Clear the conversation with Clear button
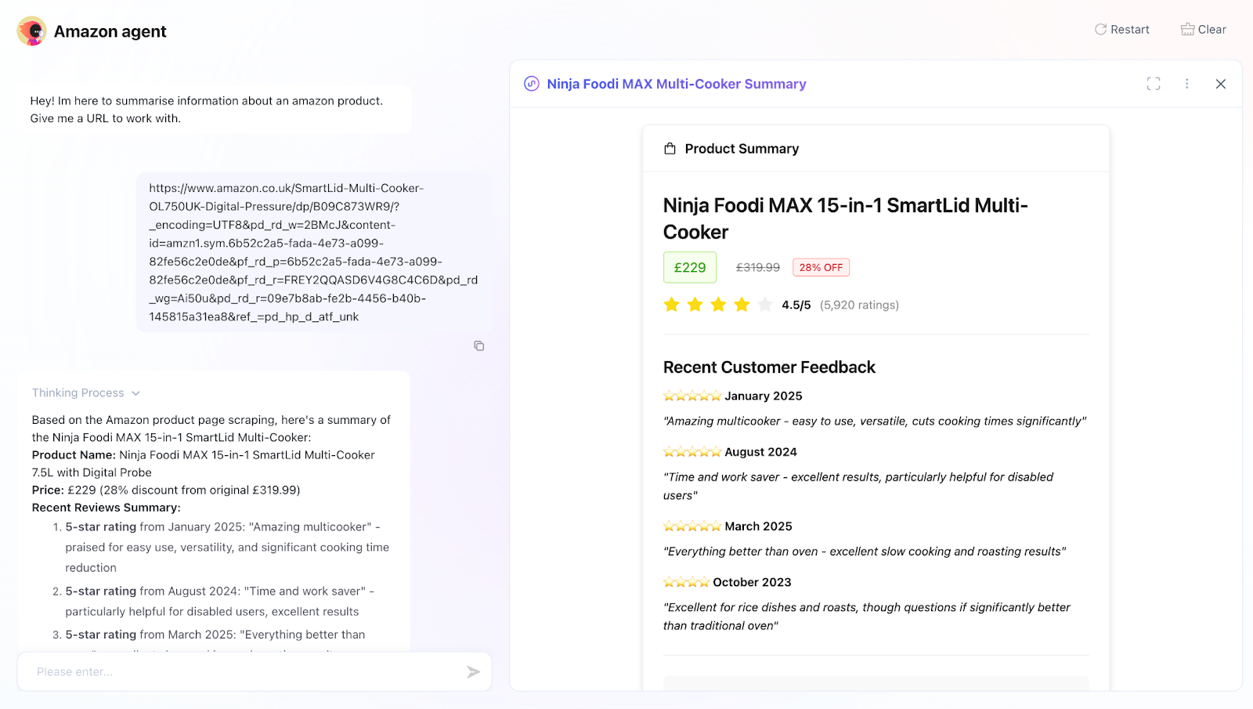The width and height of the screenshot is (1253, 709). coord(1203,30)
